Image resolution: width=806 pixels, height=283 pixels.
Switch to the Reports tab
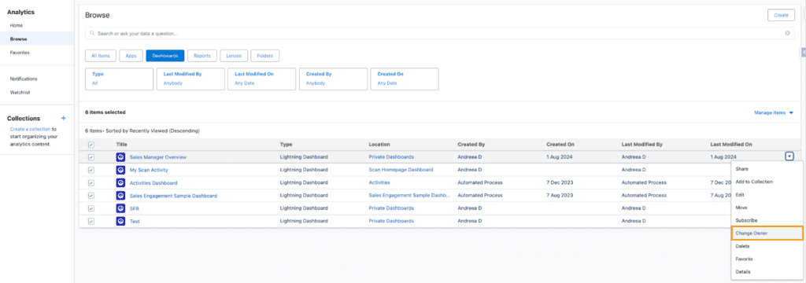(x=202, y=56)
